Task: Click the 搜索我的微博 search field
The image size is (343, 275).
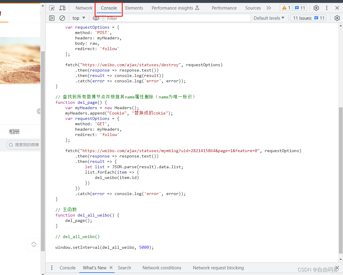Action: pyautogui.click(x=24, y=145)
